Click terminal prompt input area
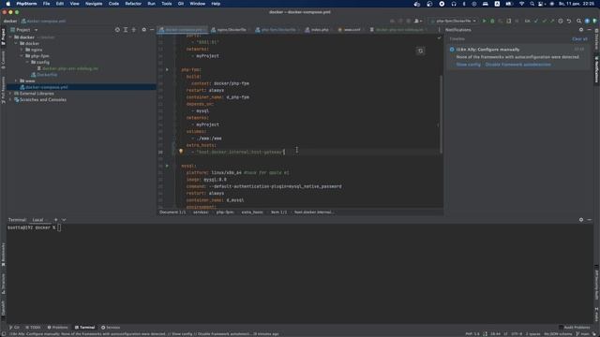Viewport: 600px width, 337px height. click(x=59, y=227)
